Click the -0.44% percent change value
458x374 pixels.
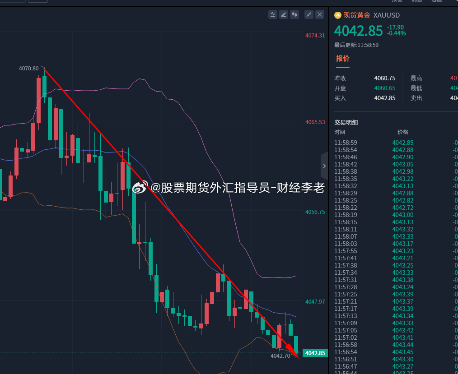pos(397,33)
